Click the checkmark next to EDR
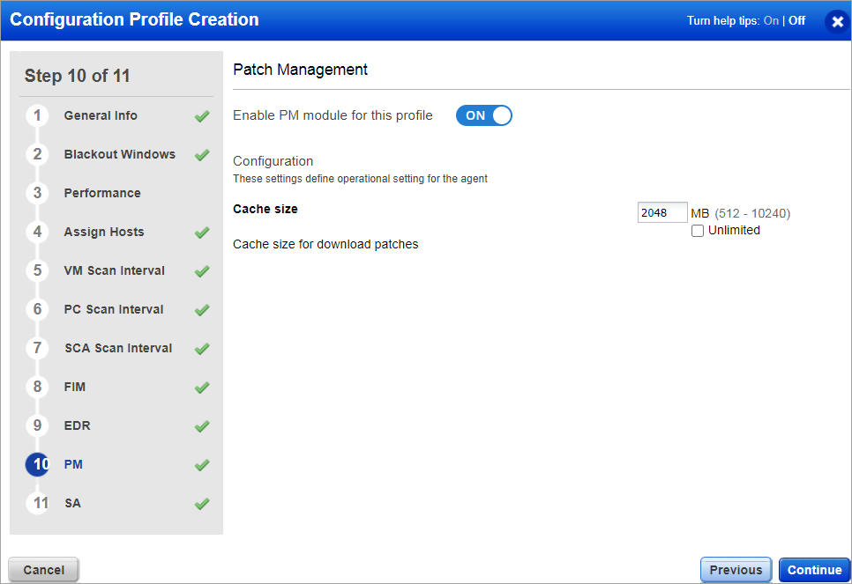This screenshot has width=852, height=584. pyautogui.click(x=201, y=425)
